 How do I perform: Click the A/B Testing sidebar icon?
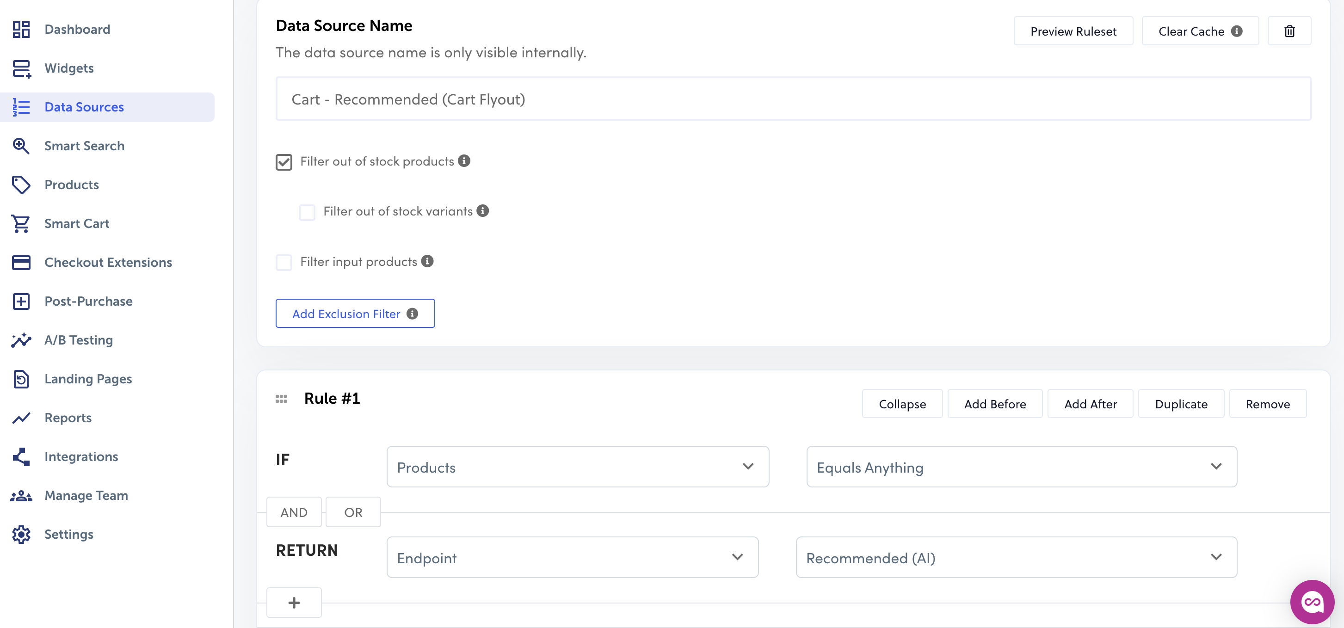pyautogui.click(x=21, y=340)
